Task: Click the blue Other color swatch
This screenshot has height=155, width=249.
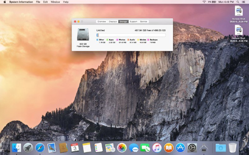Action: 97,40
